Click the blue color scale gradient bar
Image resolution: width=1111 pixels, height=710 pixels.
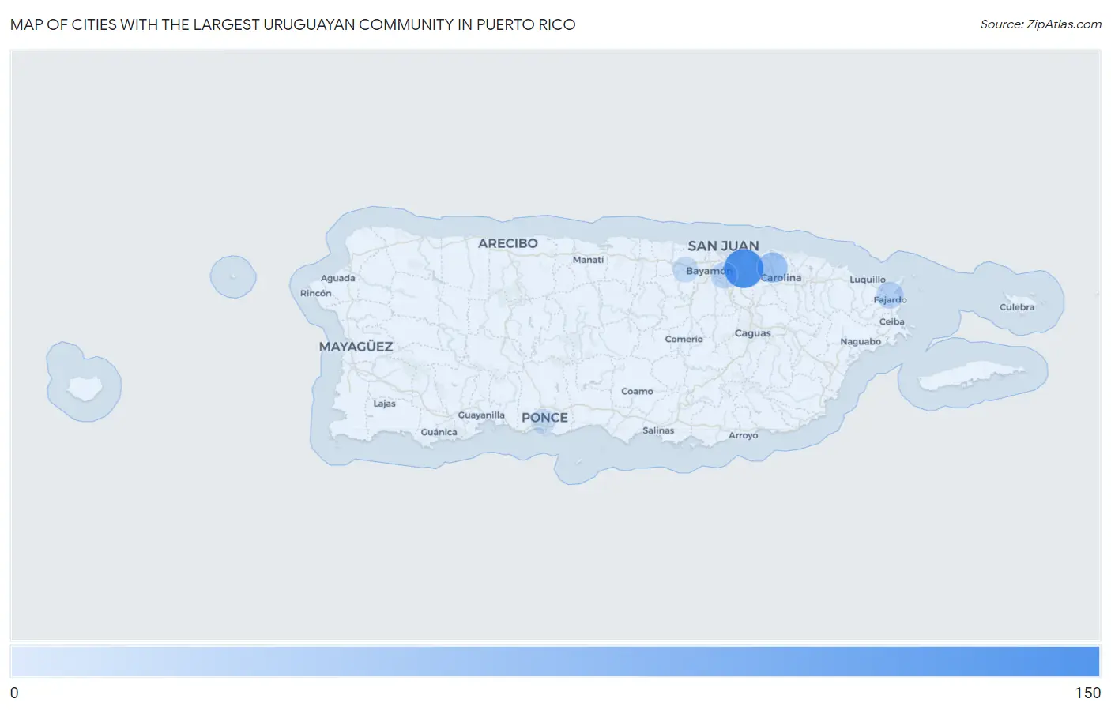(x=555, y=662)
